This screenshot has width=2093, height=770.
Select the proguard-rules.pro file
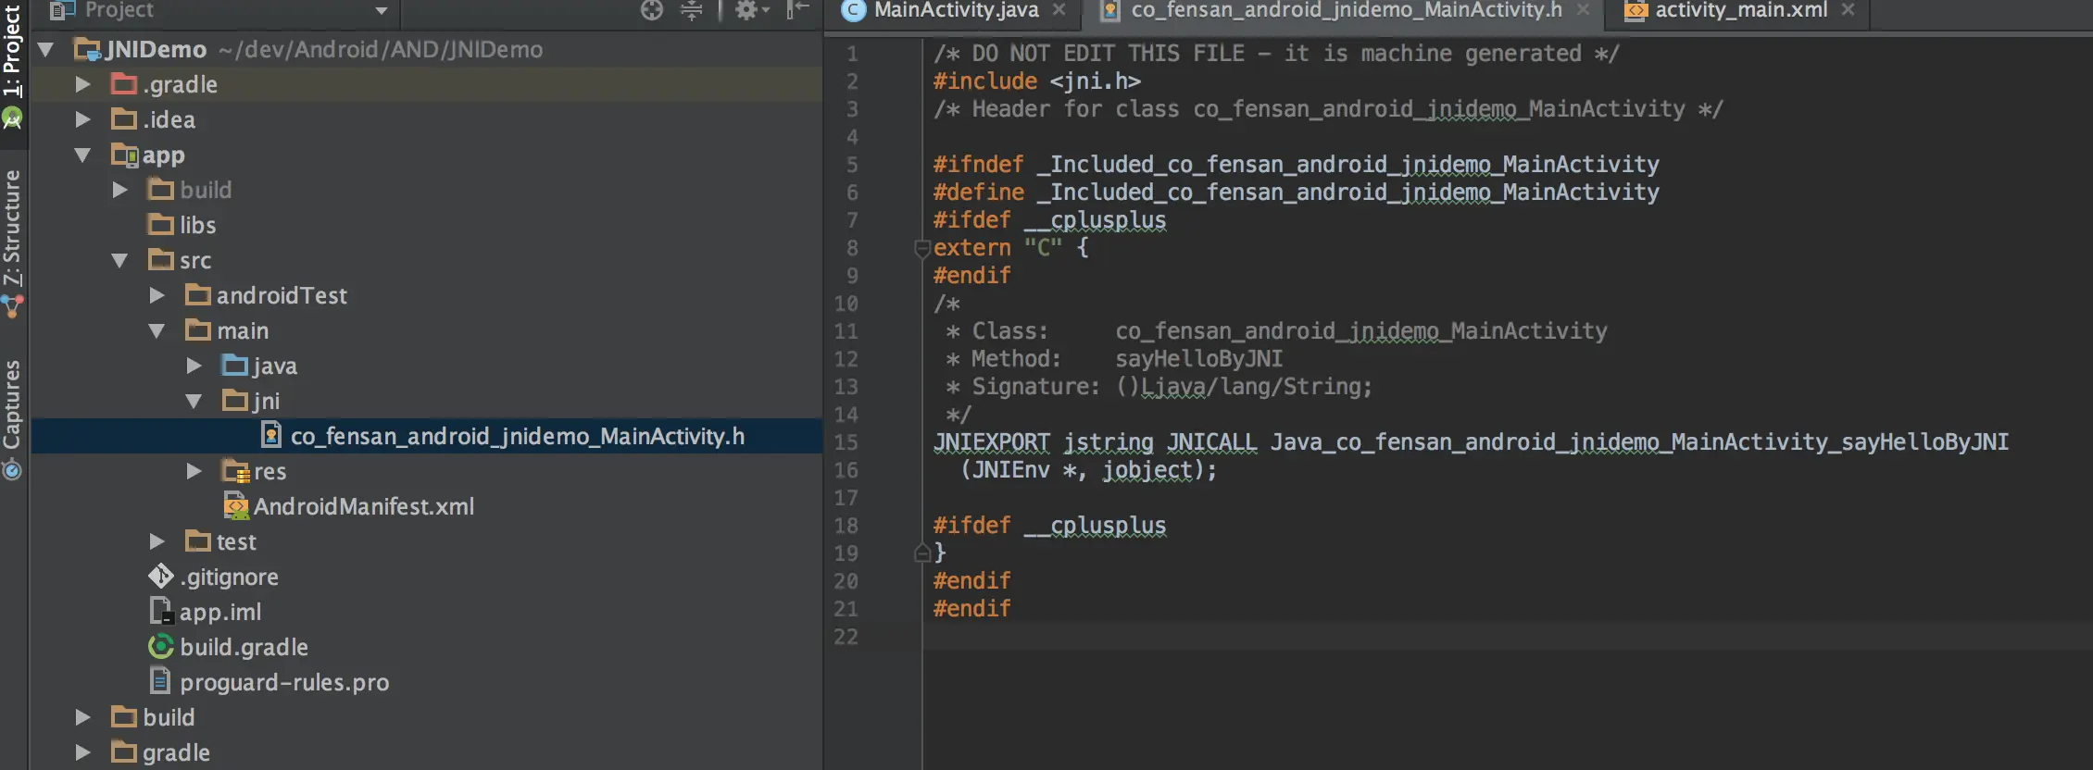point(284,682)
